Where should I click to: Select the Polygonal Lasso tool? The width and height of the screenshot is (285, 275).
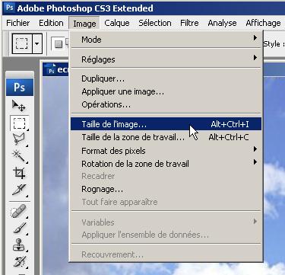[x=19, y=139]
